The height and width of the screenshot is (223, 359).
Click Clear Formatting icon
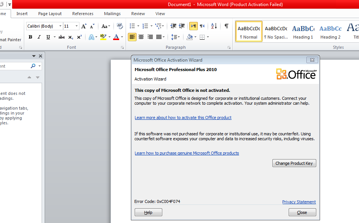[120, 26]
